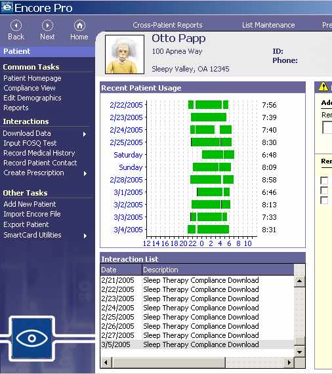Click the Interaction List vertical scrollbar thumb
This screenshot has height=374, width=332.
pyautogui.click(x=300, y=341)
